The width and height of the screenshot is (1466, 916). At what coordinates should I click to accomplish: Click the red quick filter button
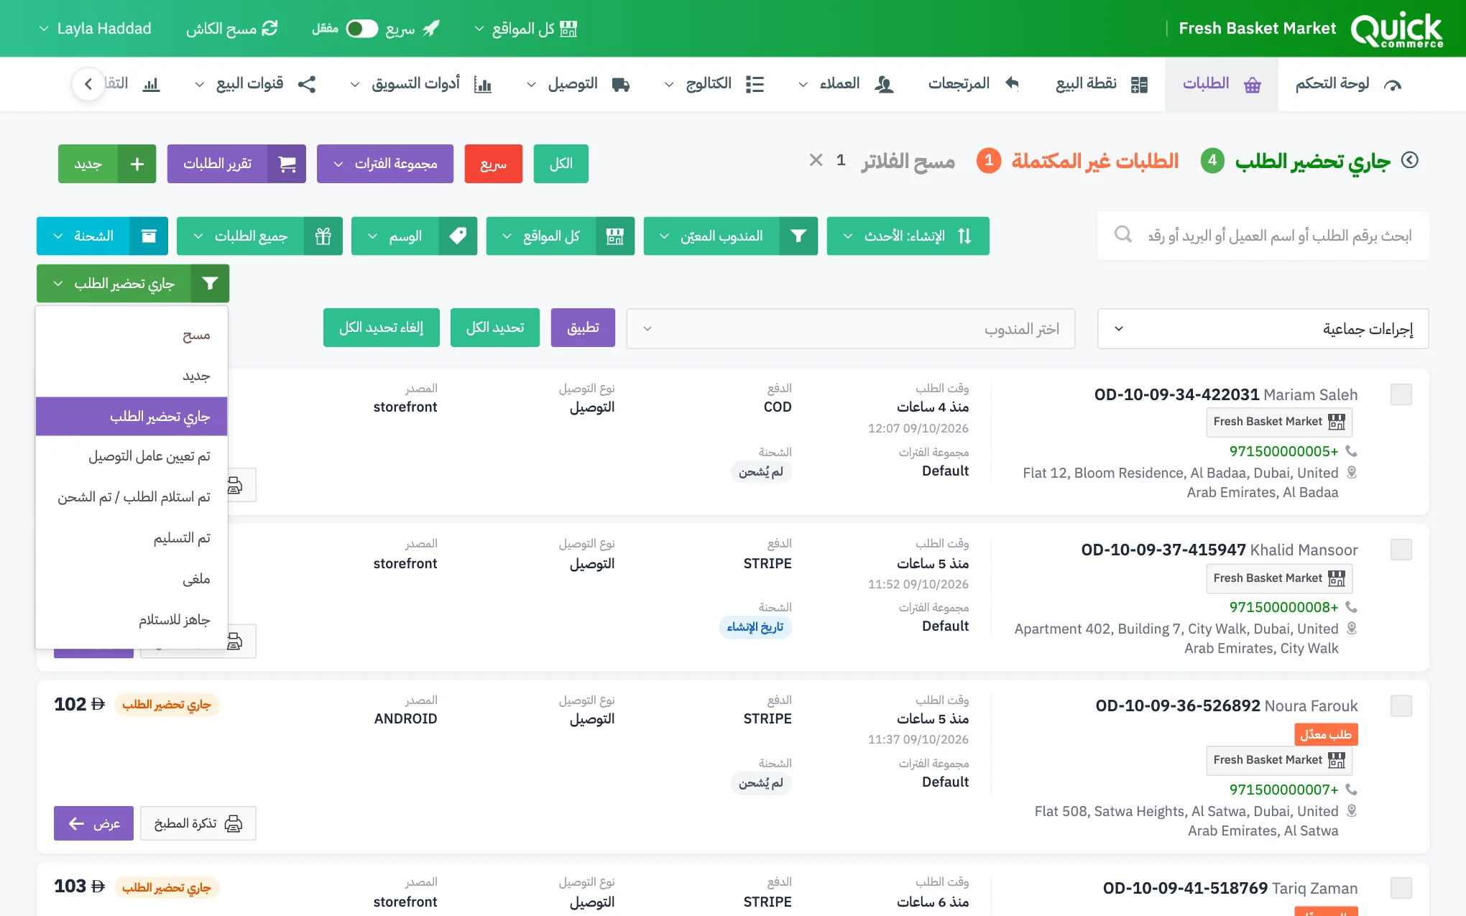(x=494, y=164)
